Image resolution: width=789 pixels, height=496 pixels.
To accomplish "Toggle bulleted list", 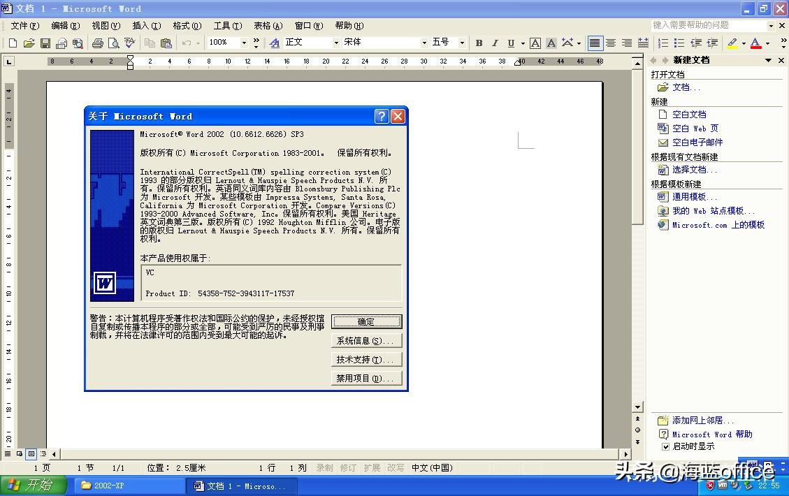I will point(679,43).
